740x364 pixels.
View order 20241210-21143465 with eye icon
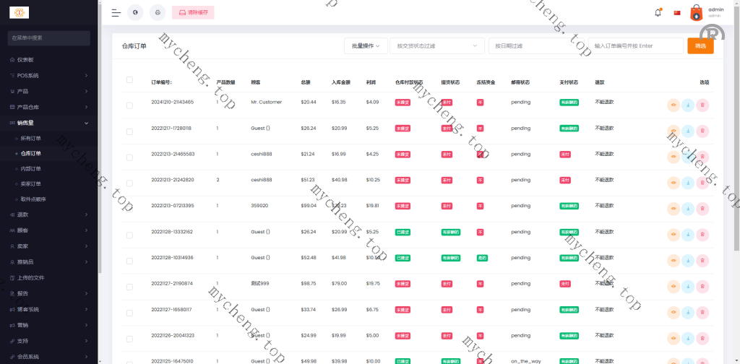674,105
